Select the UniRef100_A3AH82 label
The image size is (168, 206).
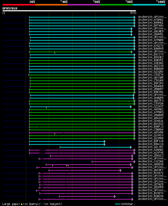click(x=151, y=150)
